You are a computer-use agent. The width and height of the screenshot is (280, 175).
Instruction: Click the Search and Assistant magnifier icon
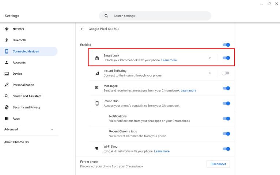(x=7, y=96)
